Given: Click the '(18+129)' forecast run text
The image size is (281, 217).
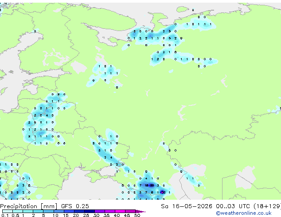Looking at the screenshot, I should coord(267,206).
